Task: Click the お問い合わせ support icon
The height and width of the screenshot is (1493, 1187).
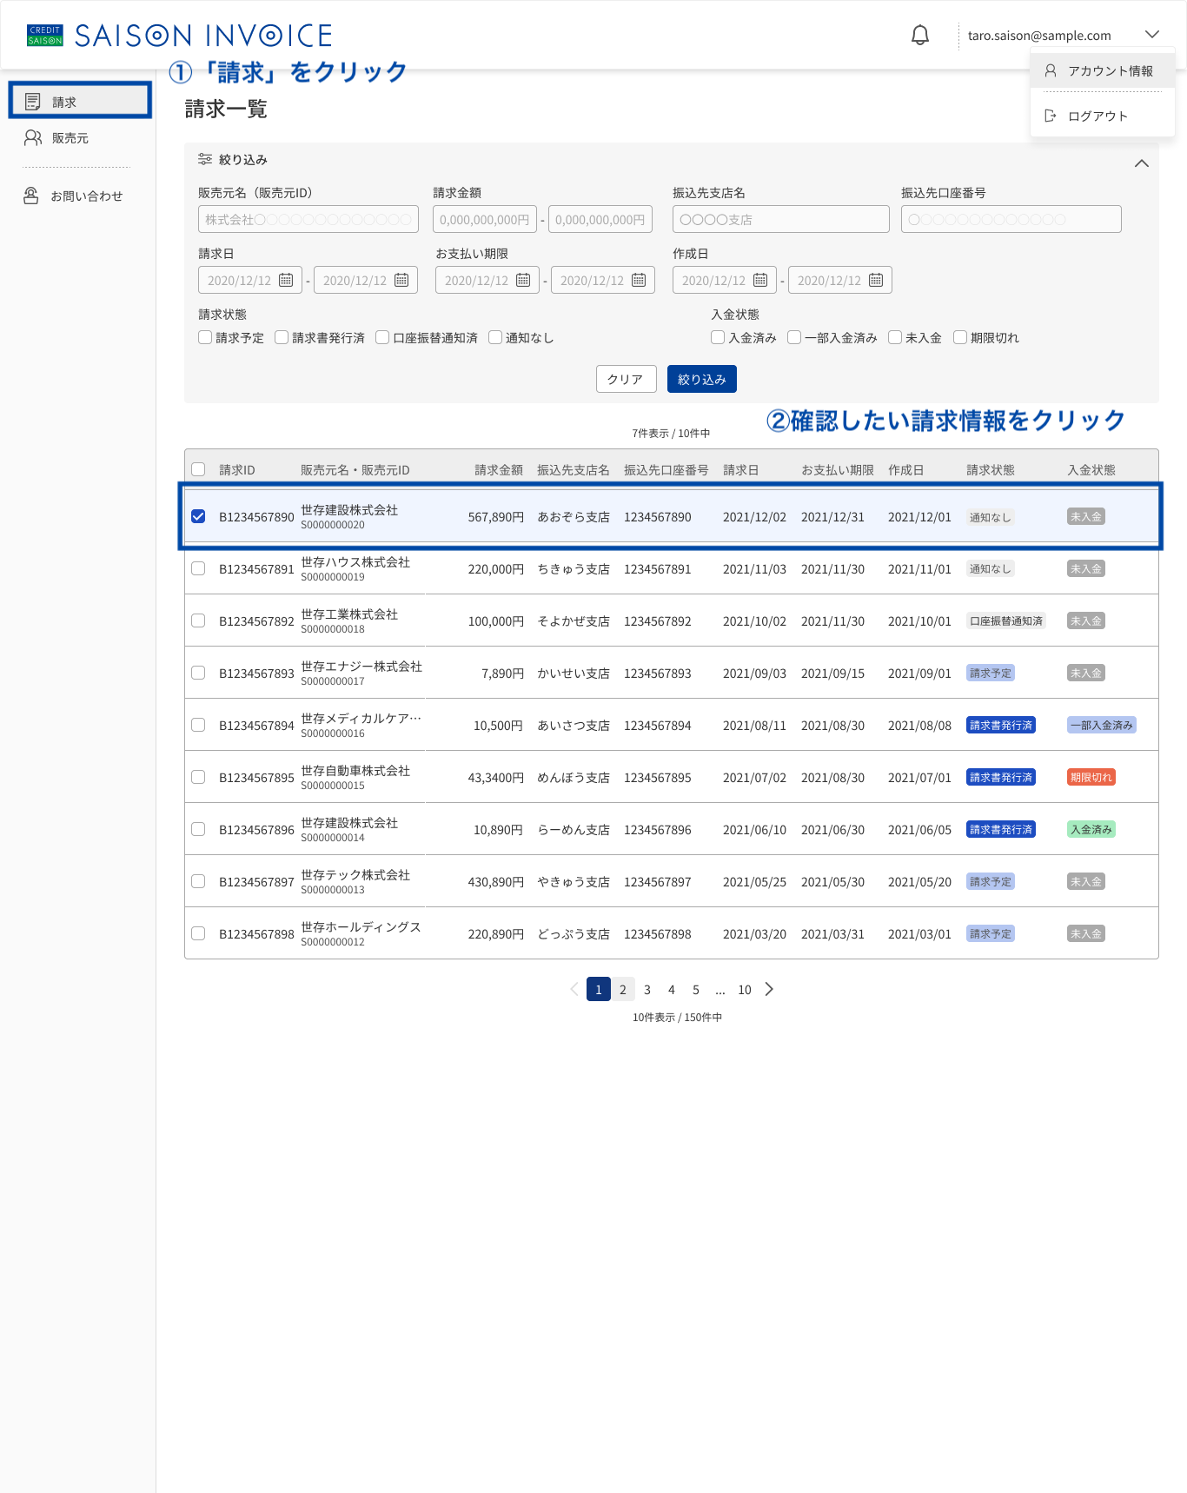Action: 31,196
